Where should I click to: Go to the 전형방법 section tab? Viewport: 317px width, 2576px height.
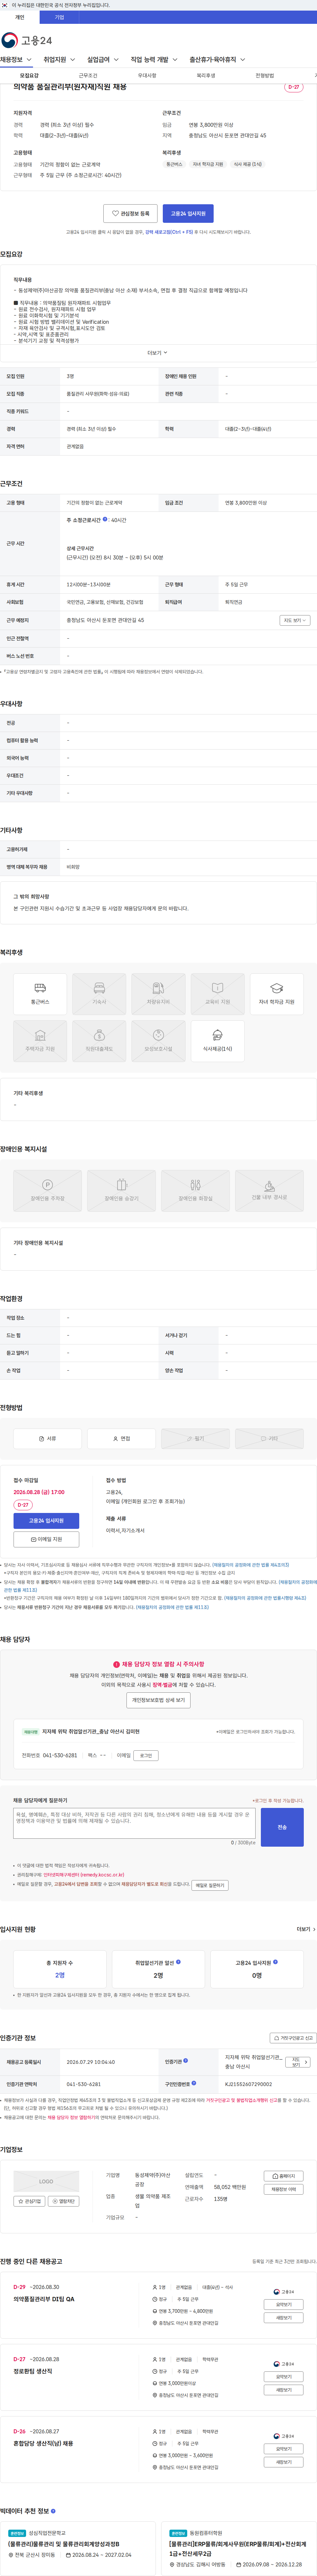(264, 76)
